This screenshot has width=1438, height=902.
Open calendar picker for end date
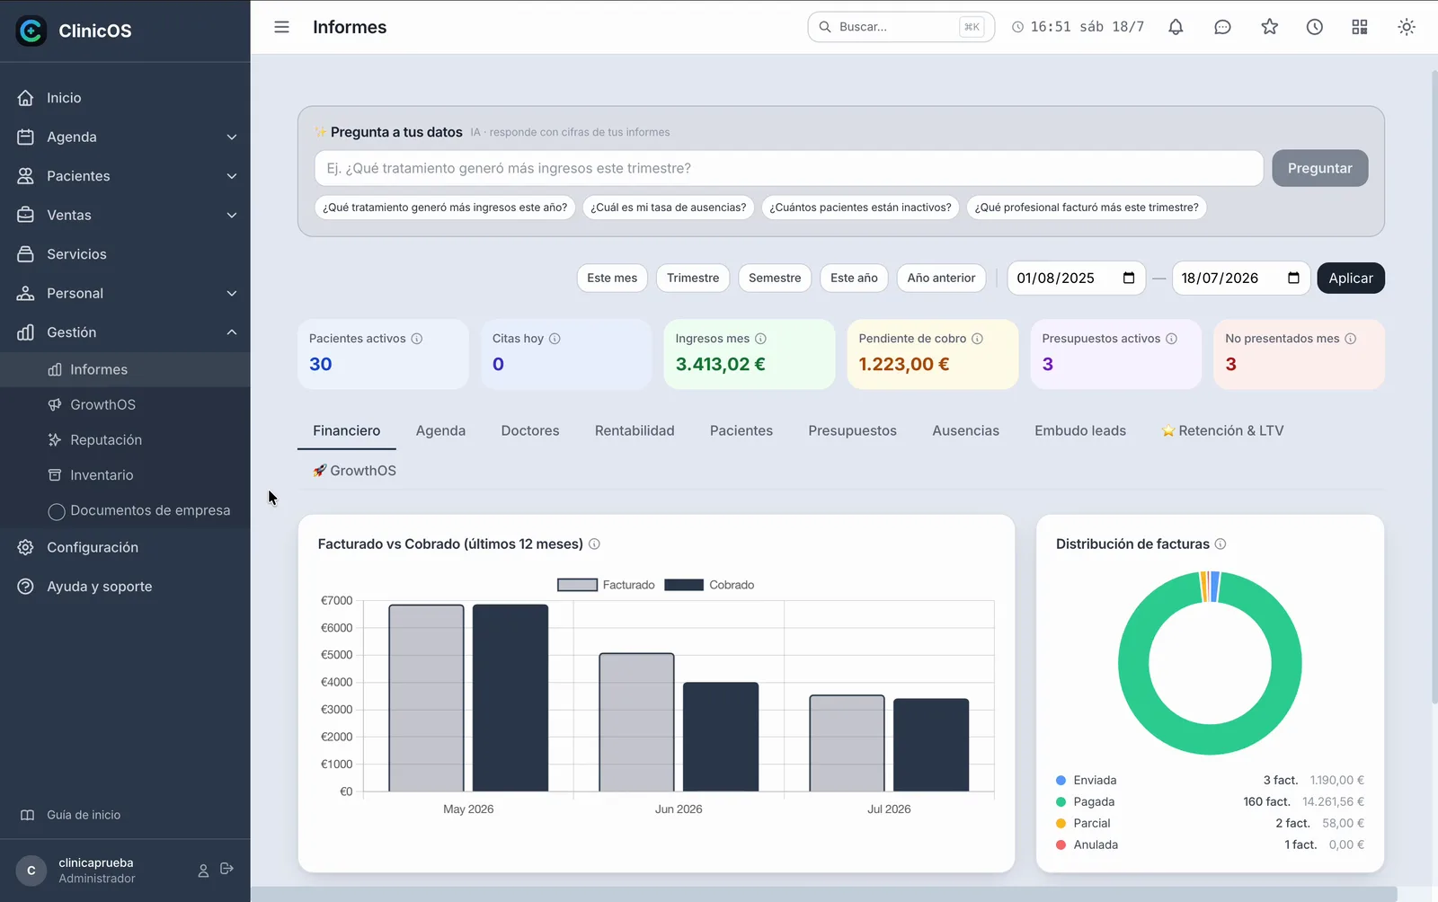[x=1293, y=278]
